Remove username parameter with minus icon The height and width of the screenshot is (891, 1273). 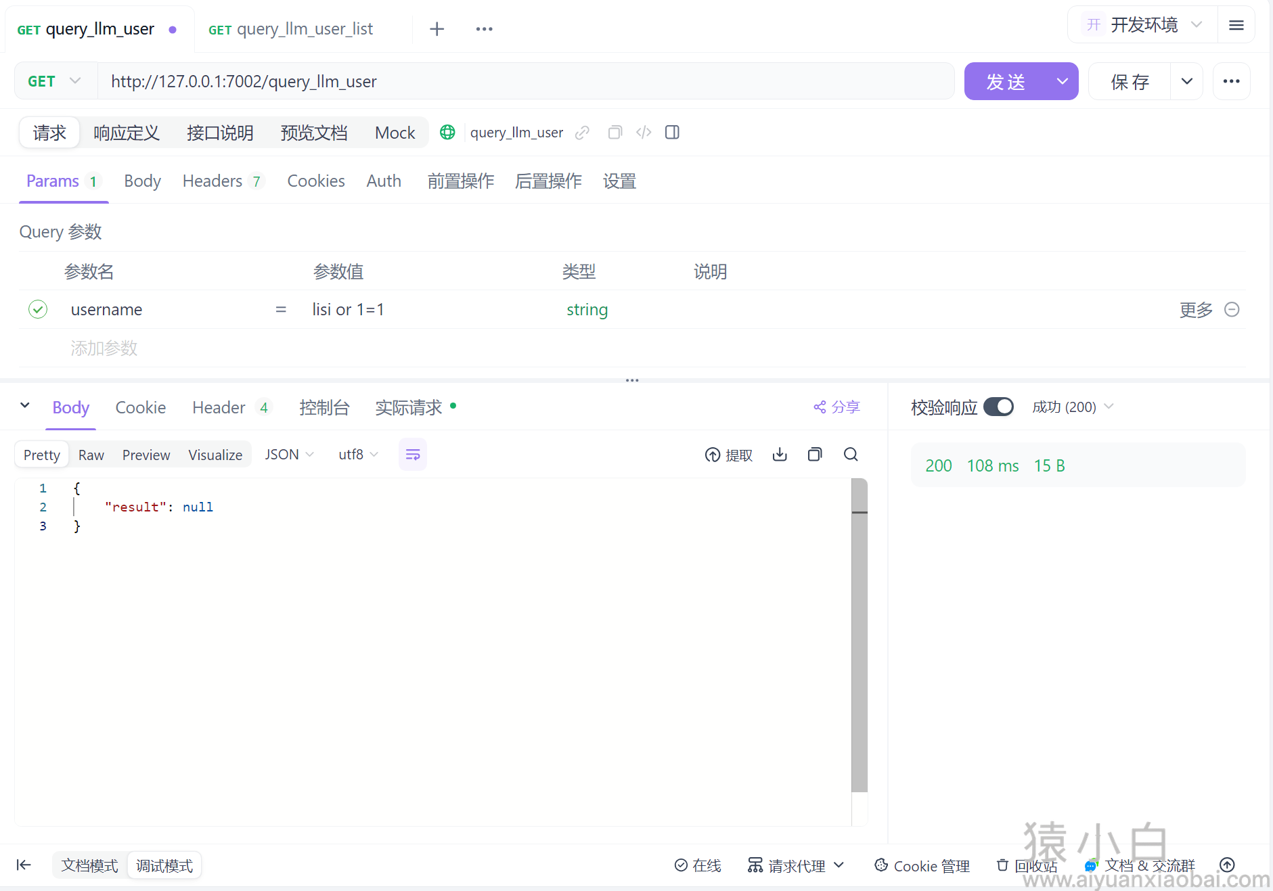coord(1232,310)
